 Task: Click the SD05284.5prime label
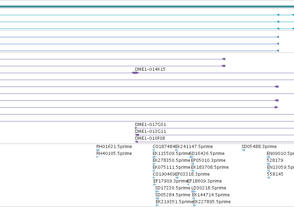click(172, 195)
